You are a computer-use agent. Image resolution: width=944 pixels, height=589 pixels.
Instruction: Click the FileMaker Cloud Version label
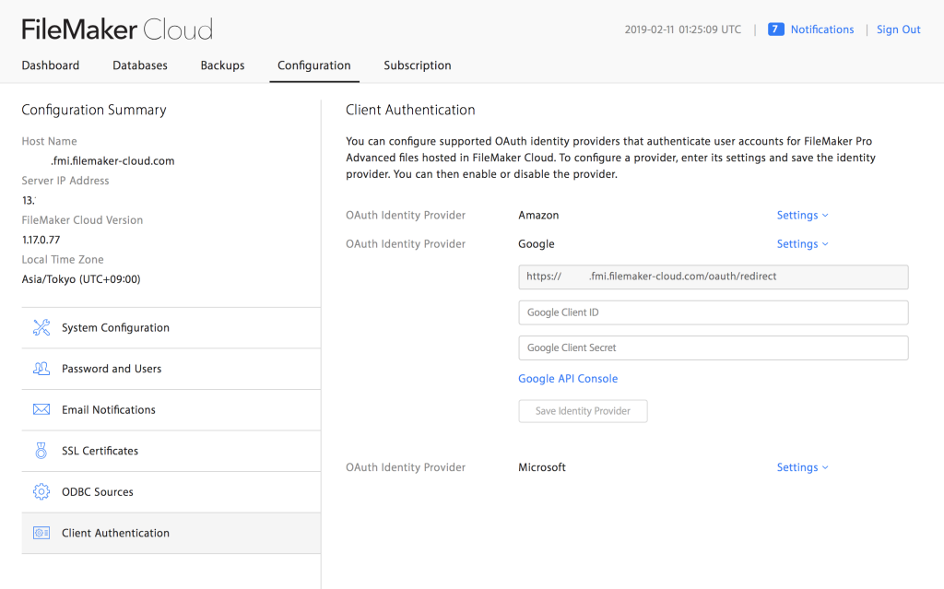(x=82, y=219)
